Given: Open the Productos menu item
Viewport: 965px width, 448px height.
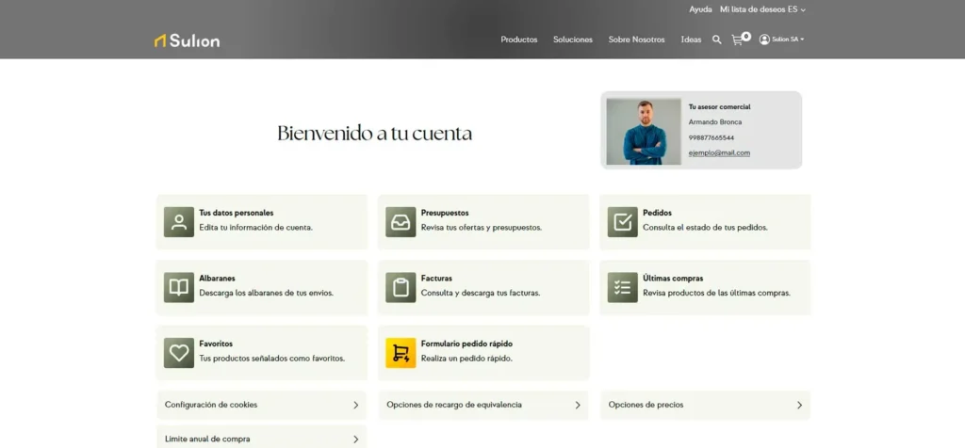Looking at the screenshot, I should tap(519, 40).
